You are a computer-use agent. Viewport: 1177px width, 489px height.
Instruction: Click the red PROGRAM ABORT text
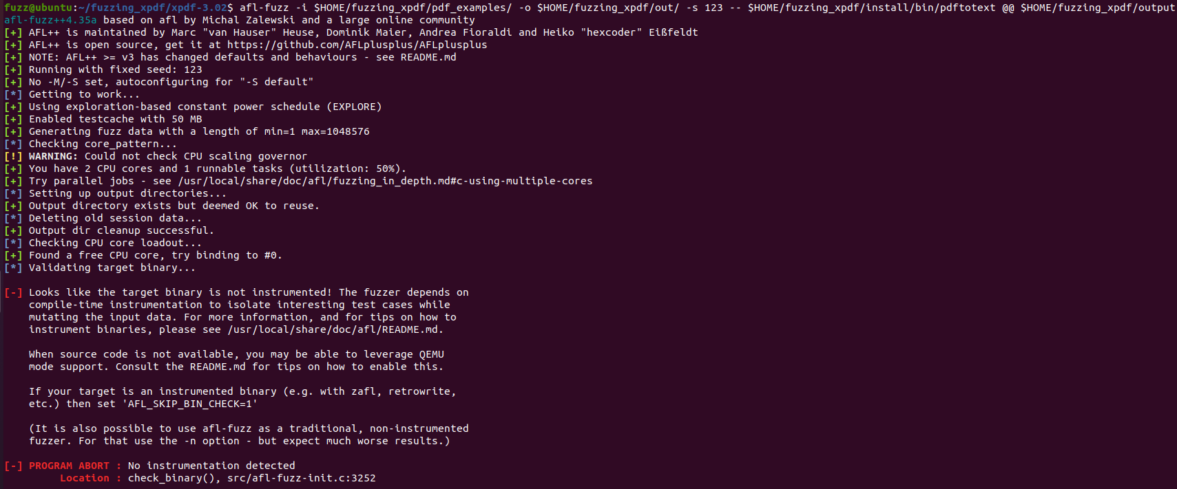click(69, 466)
